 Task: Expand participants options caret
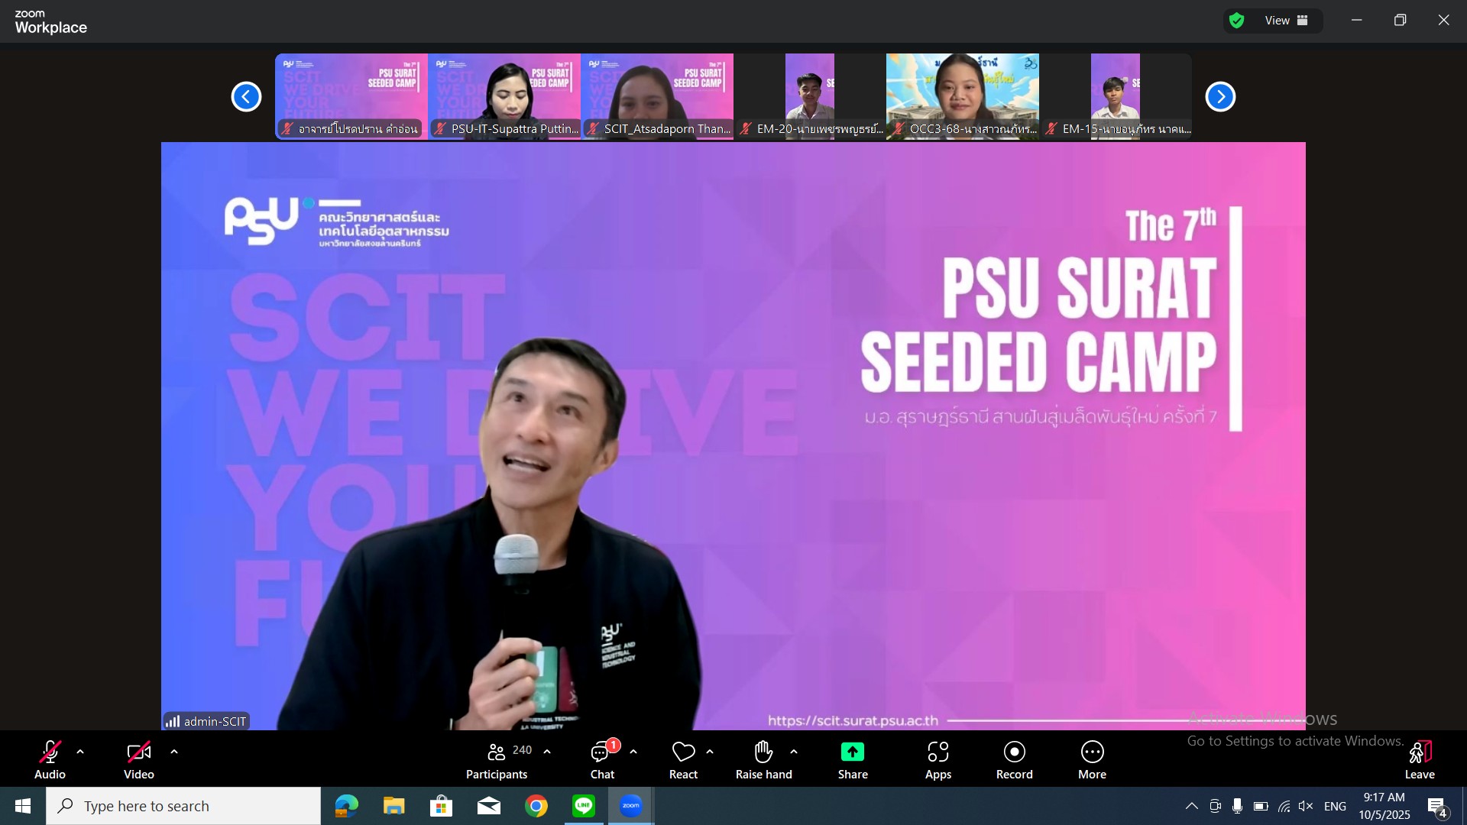tap(547, 752)
